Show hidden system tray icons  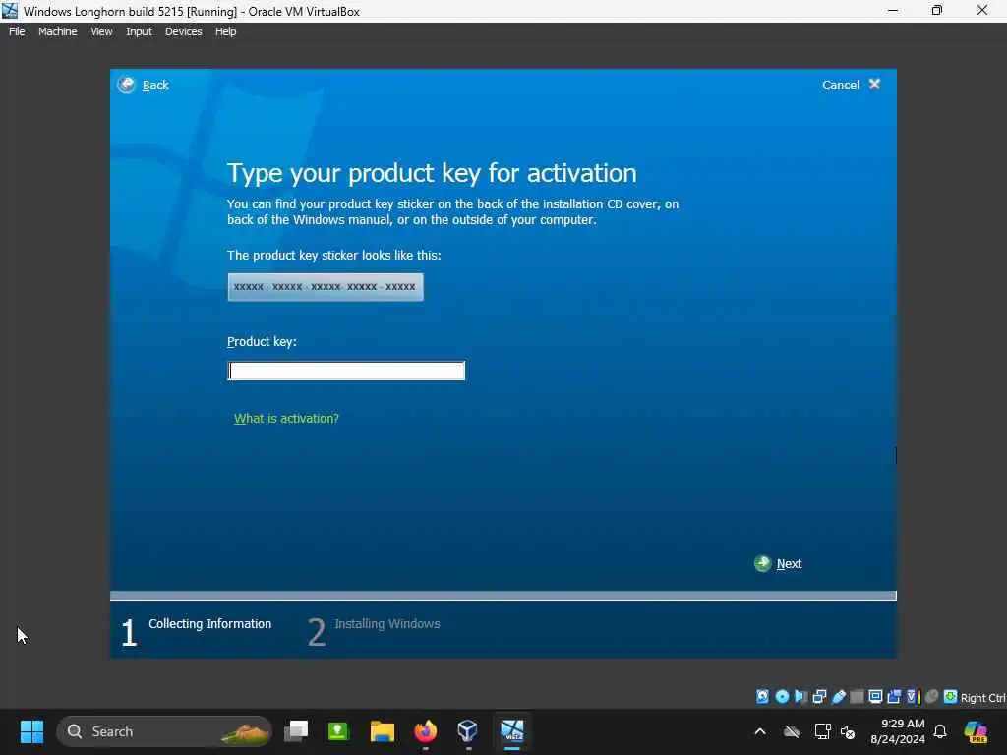pos(760,731)
